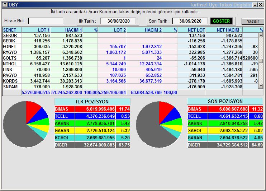Viewport: 266px width, 191px height.
Task: Click total HACIM 2 53.684.534.769
Action: point(146,93)
